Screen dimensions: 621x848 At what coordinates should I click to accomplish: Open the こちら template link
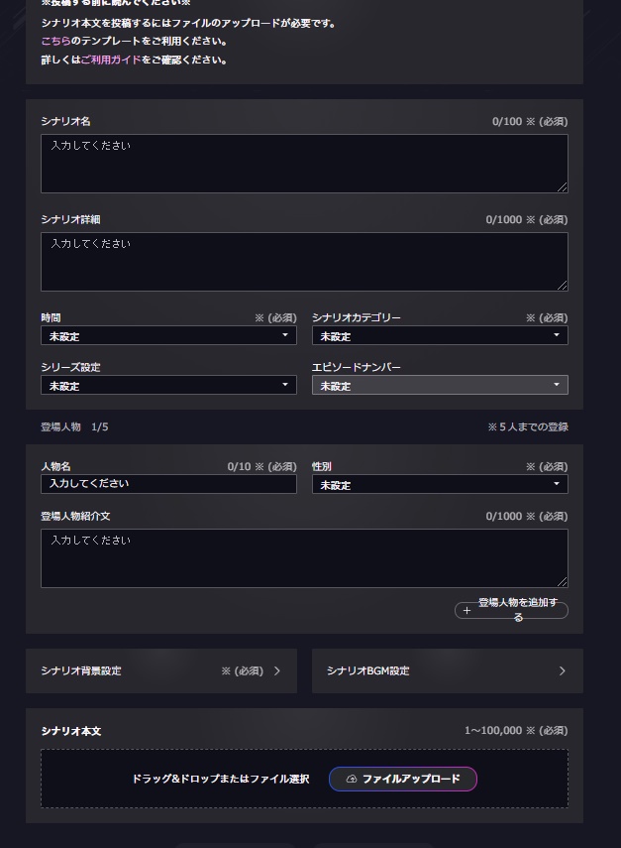tap(55, 42)
